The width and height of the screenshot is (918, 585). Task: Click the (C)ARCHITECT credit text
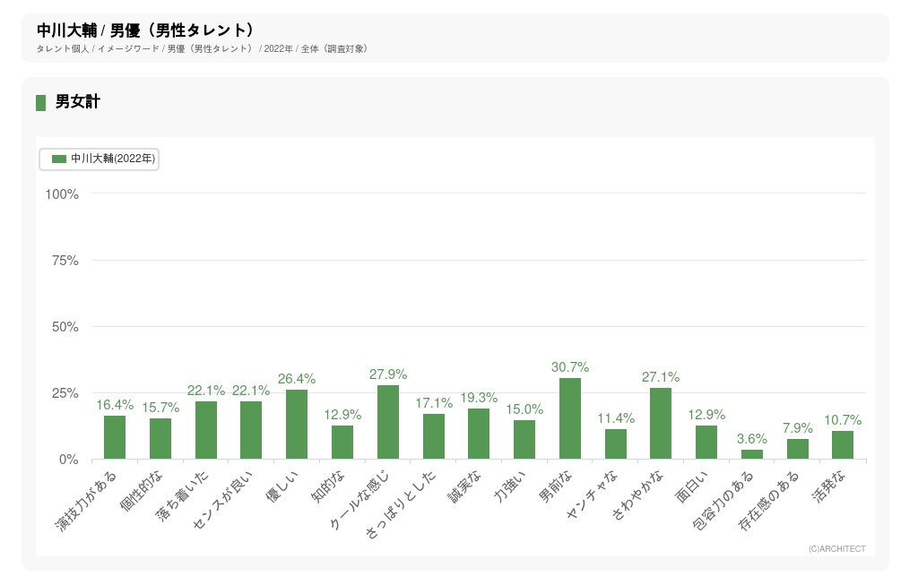836,549
